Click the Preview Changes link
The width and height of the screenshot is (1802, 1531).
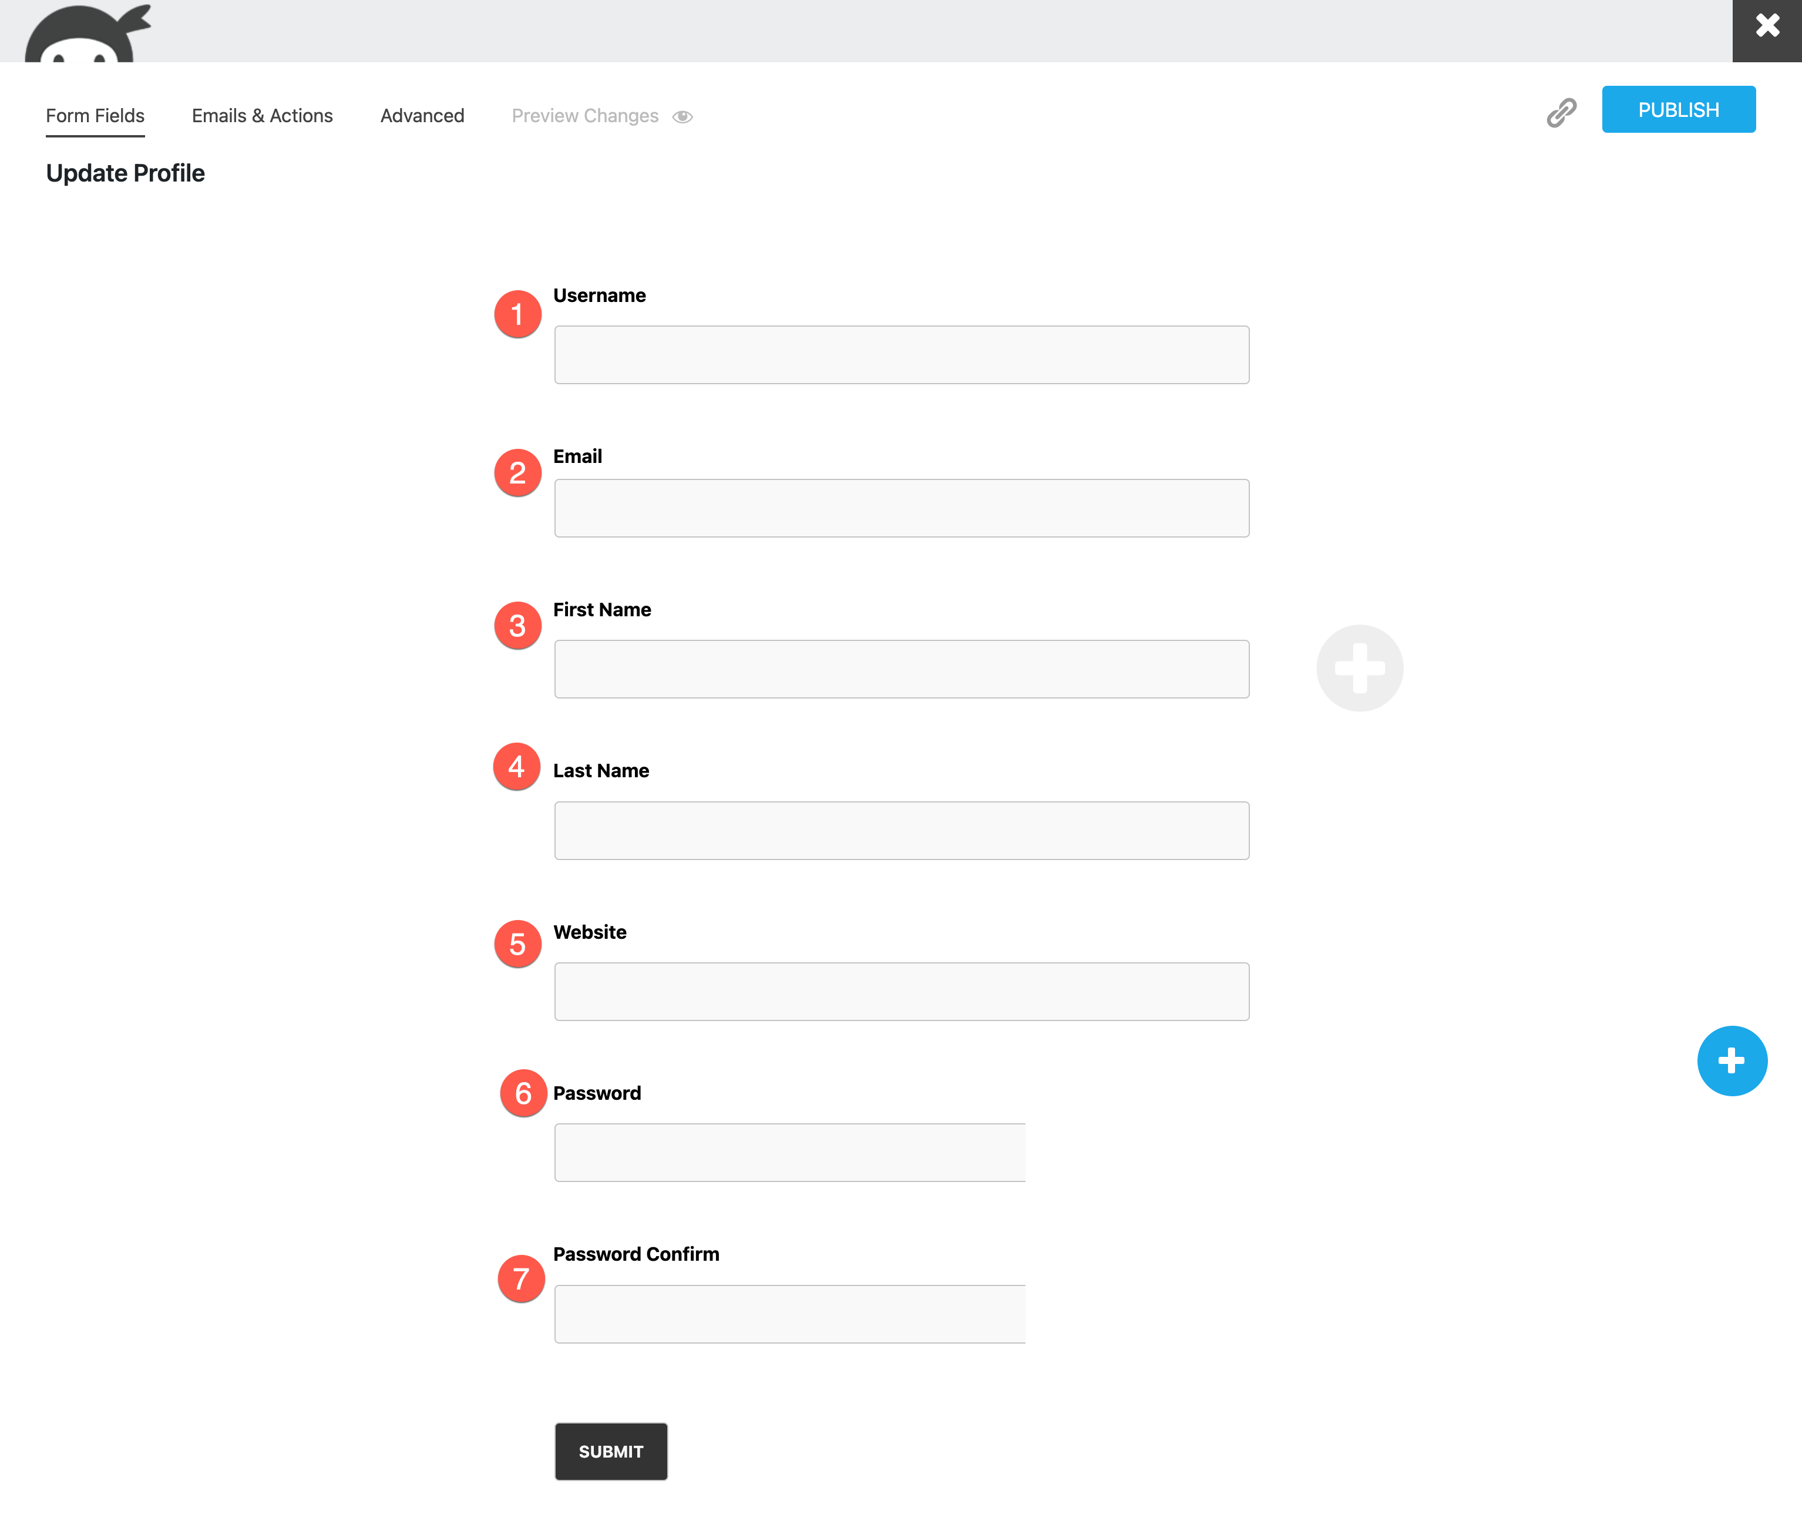[x=585, y=116]
